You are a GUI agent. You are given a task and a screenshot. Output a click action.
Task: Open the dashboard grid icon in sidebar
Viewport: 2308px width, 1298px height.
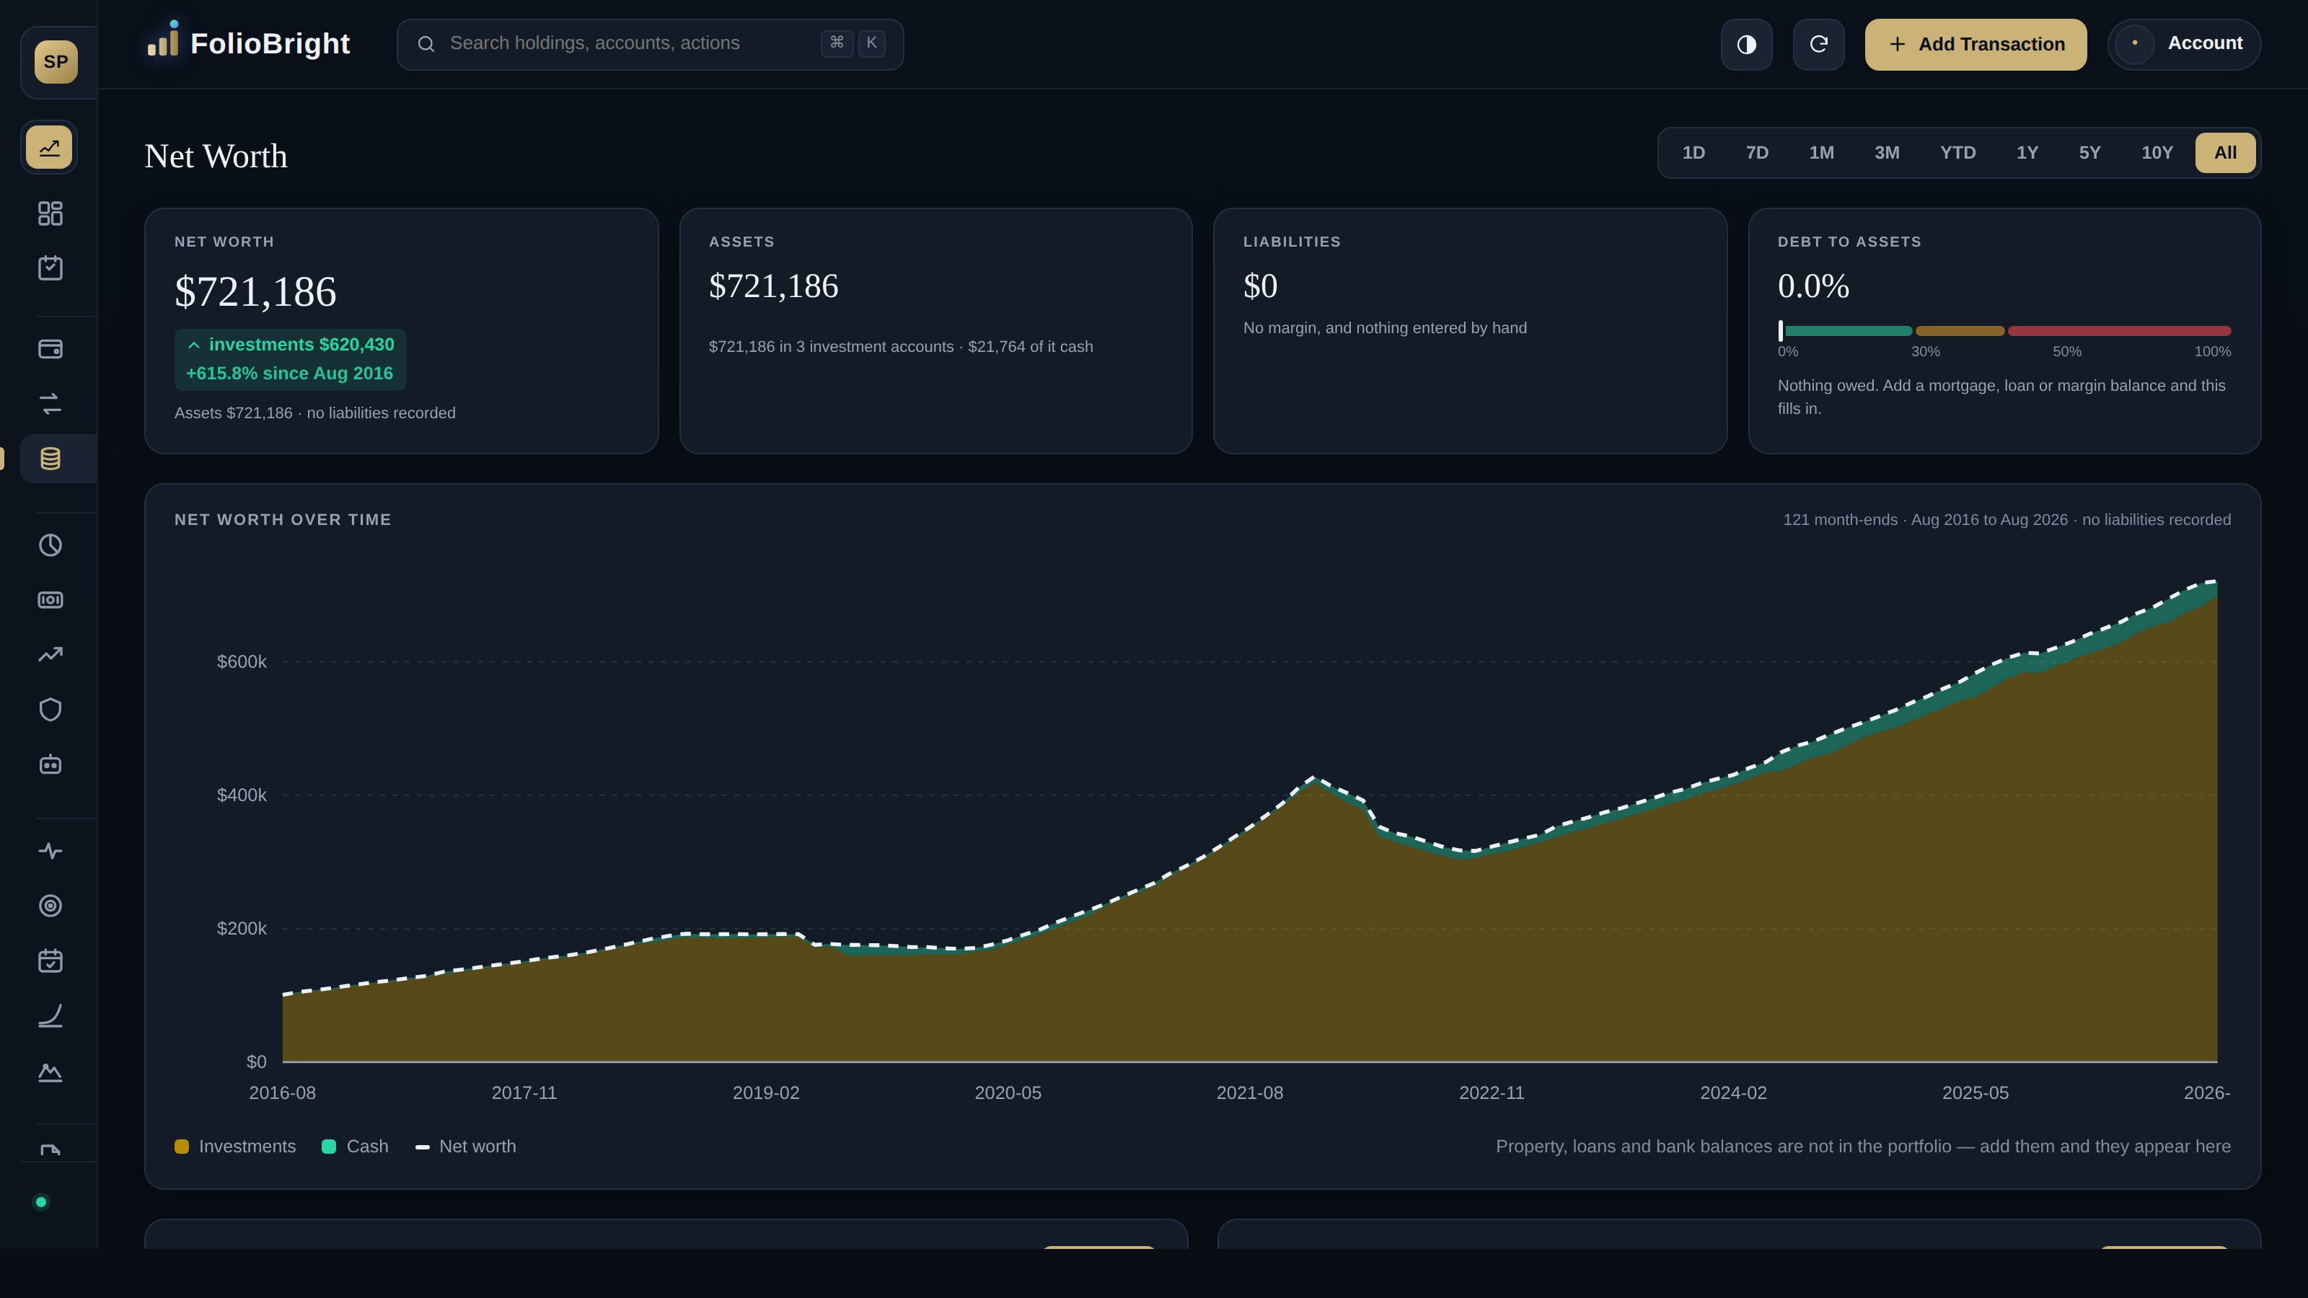click(x=50, y=213)
